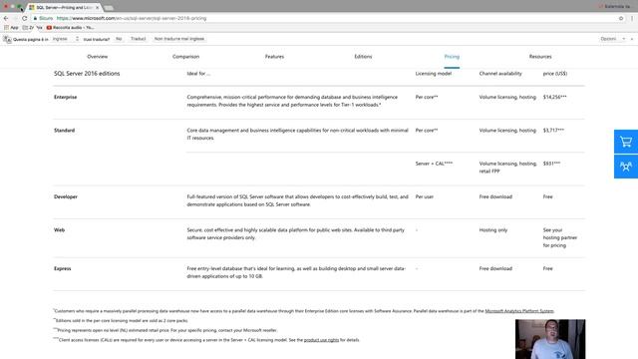Reload the page with the refresh icon
Screen dimensions: 638x359
[x=24, y=18]
